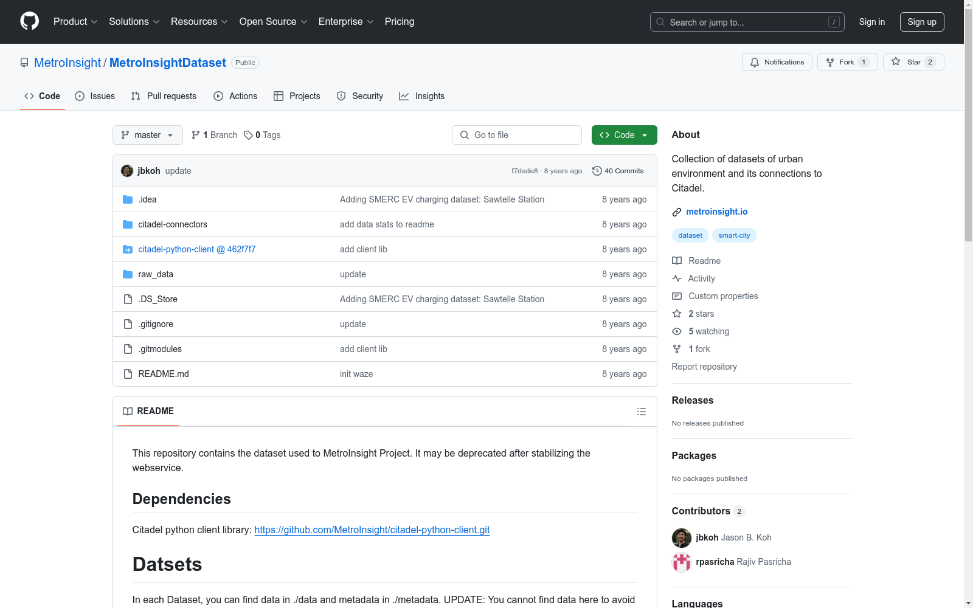Open the Pull requests tab
Screen dimensions: 973x608
point(164,96)
